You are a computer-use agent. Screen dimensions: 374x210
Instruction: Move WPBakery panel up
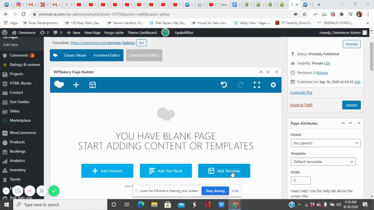(x=261, y=72)
